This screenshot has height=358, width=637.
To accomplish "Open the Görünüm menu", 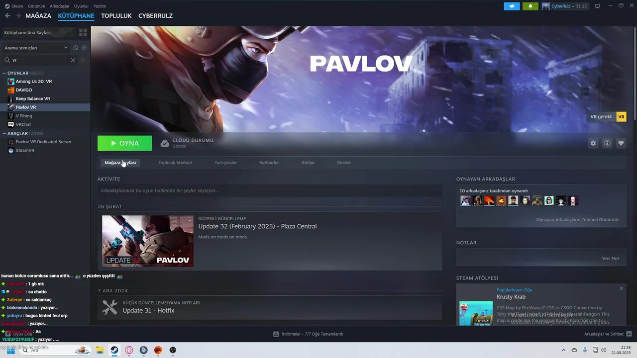I will pos(36,6).
